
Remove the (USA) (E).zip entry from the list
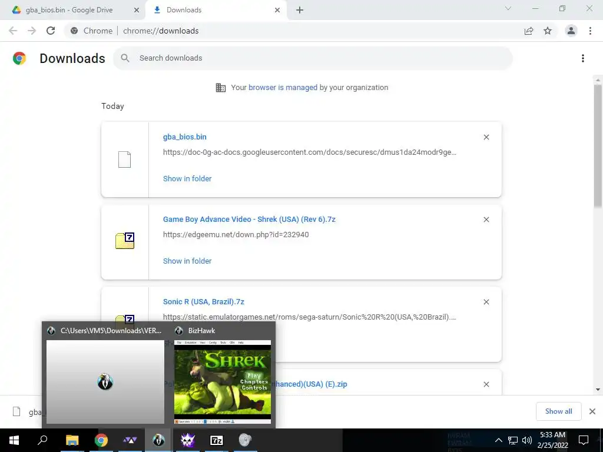486,384
